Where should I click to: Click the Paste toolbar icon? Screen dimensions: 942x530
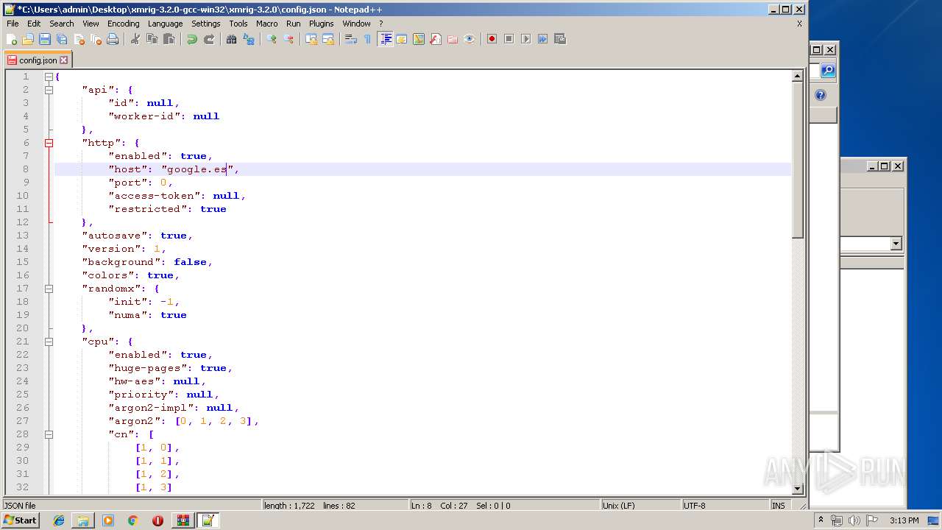point(169,39)
